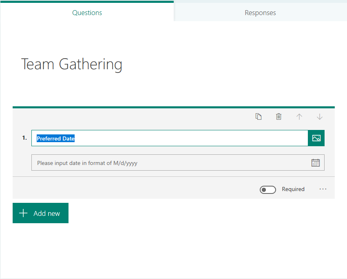Click the Add new button
The height and width of the screenshot is (279, 347).
(40, 213)
